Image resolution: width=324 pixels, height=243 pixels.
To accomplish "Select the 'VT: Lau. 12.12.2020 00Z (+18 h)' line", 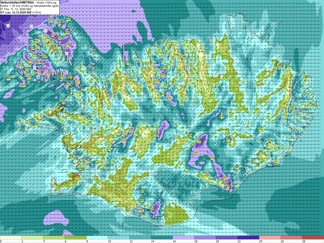I will 21,12.
